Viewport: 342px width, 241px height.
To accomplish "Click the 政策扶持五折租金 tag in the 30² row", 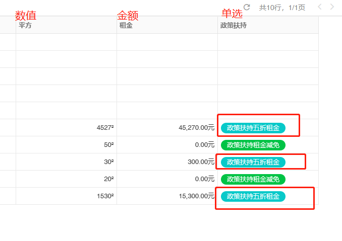I will click(253, 162).
